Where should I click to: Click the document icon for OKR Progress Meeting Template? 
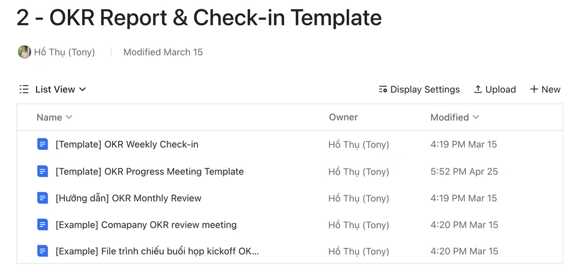pyautogui.click(x=42, y=171)
